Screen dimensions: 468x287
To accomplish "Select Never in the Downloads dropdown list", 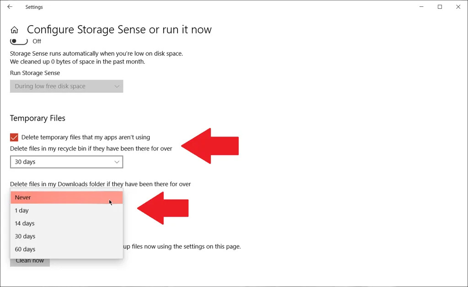I will coord(66,197).
